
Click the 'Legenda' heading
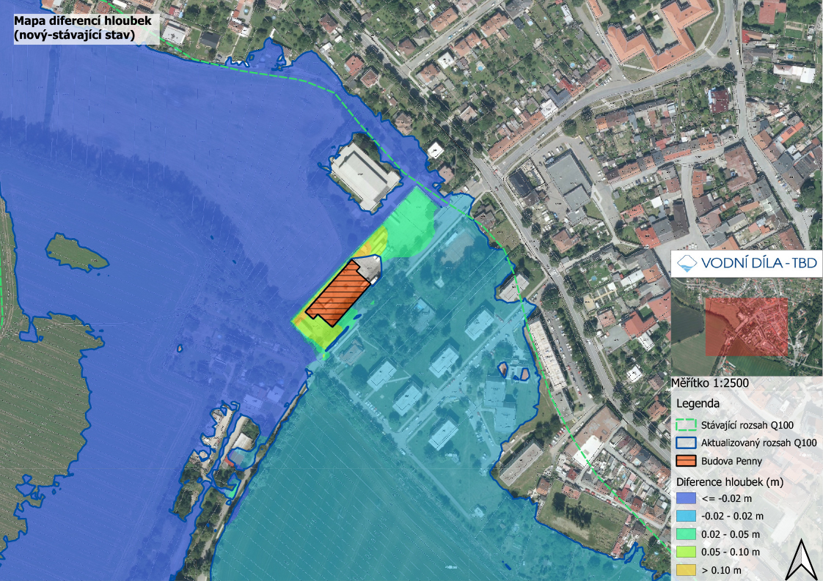pos(698,404)
